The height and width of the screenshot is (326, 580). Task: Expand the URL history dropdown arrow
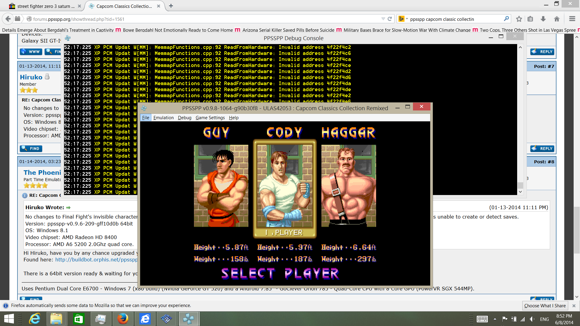point(383,19)
